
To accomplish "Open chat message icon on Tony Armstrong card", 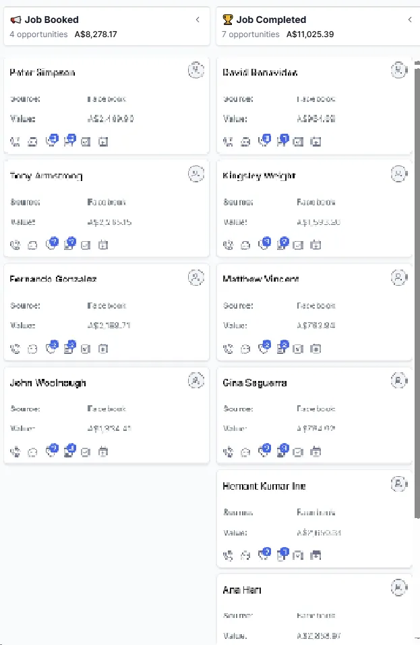I will tap(32, 245).
